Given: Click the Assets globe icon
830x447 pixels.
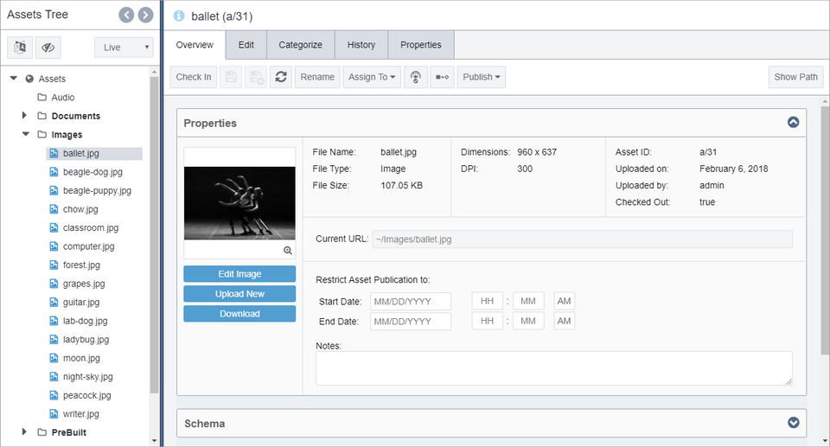Looking at the screenshot, I should click(29, 79).
